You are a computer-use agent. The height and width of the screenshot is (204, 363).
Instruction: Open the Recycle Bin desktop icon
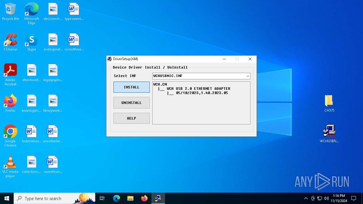[10, 12]
